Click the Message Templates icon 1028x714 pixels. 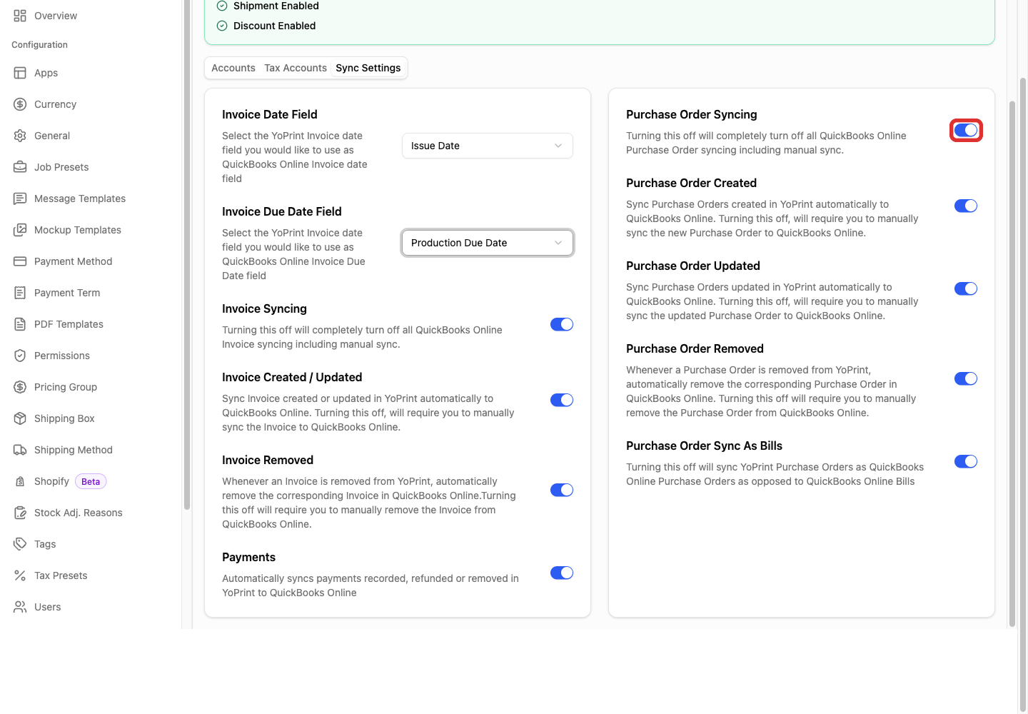click(x=20, y=198)
